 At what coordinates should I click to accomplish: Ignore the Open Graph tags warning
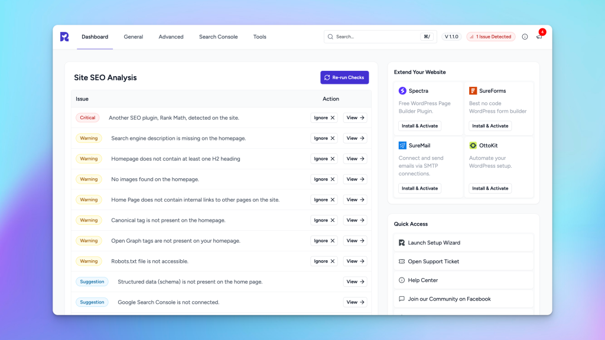pyautogui.click(x=324, y=241)
